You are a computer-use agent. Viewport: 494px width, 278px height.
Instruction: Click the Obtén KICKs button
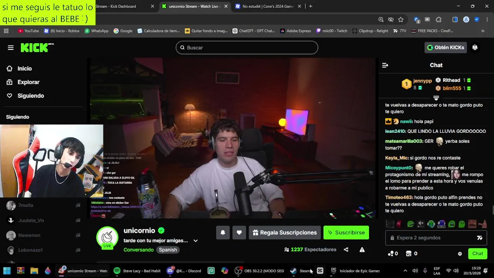click(446, 47)
